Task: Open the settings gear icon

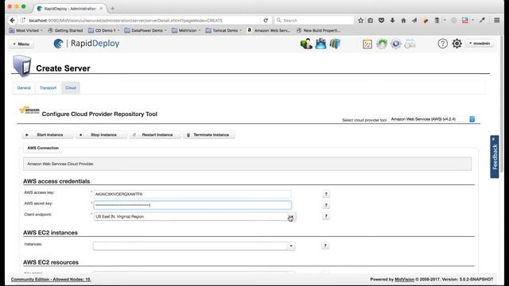Action: pyautogui.click(x=457, y=44)
